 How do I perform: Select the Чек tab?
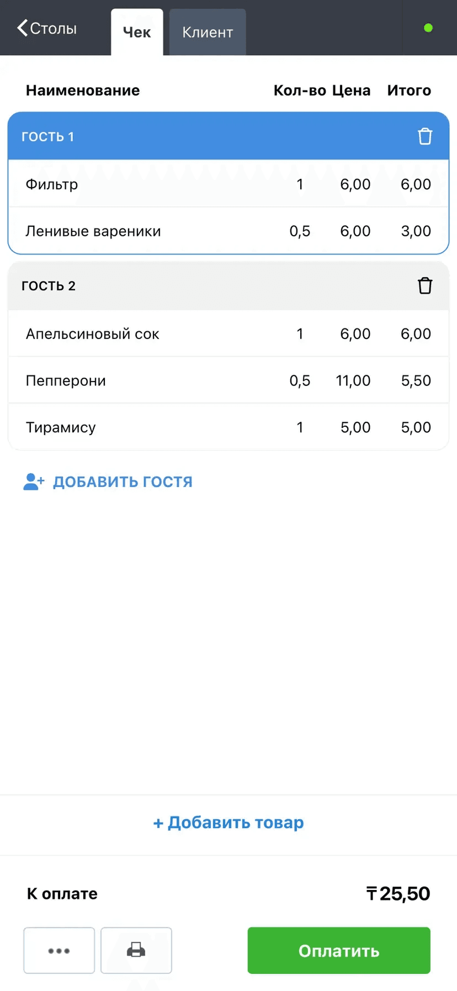click(x=137, y=32)
